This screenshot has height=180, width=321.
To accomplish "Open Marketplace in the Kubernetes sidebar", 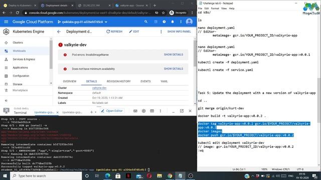I will pyautogui.click(x=20, y=90).
